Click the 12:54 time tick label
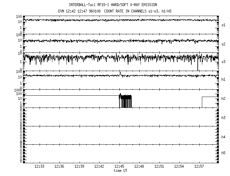Viewport: 230px width, 176px height. coord(179,167)
